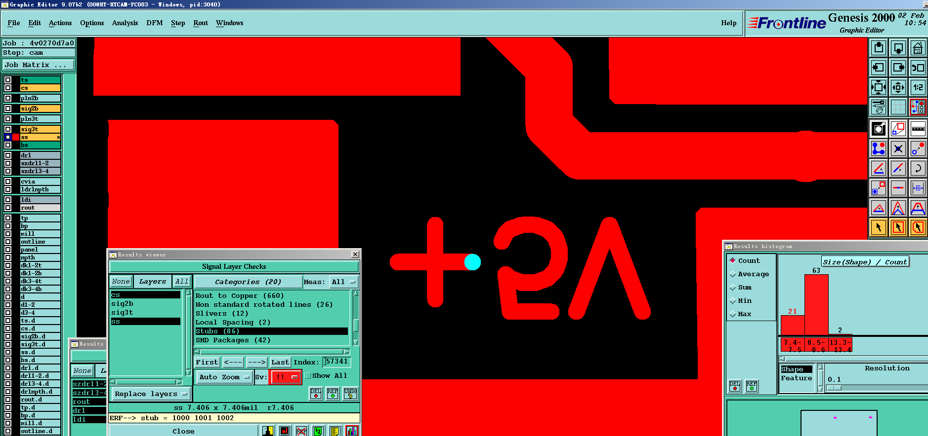Select the Slivers (12) category
This screenshot has width=928, height=436.
click(x=222, y=314)
